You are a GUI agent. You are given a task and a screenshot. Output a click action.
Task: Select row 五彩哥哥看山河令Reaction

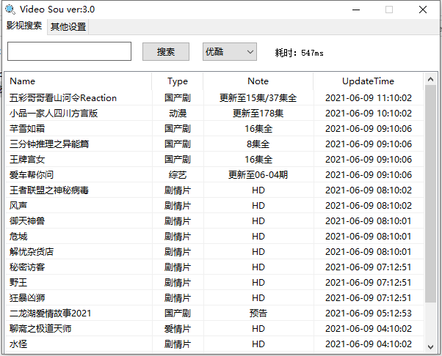(x=214, y=98)
